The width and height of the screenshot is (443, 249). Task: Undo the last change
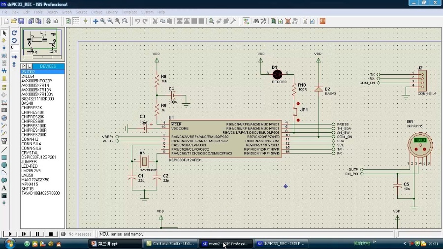[x=138, y=21]
